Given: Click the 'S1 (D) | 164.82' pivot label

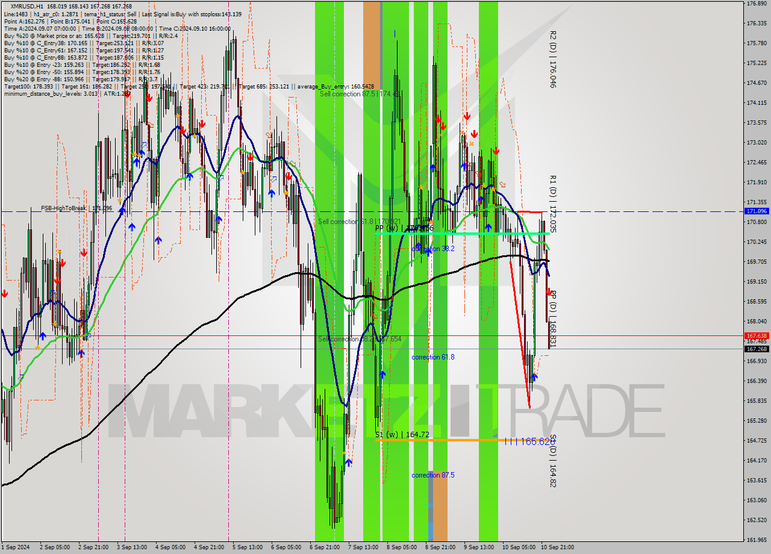Looking at the screenshot, I should coord(552,461).
